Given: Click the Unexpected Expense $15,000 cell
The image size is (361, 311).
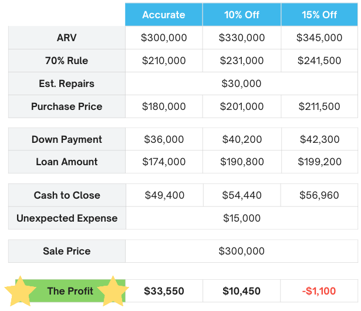Looking at the screenshot, I should [241, 218].
